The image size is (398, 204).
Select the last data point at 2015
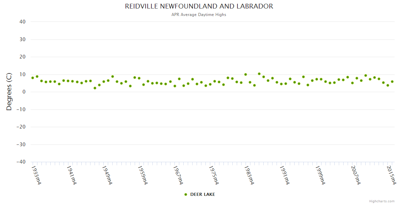coord(392,82)
